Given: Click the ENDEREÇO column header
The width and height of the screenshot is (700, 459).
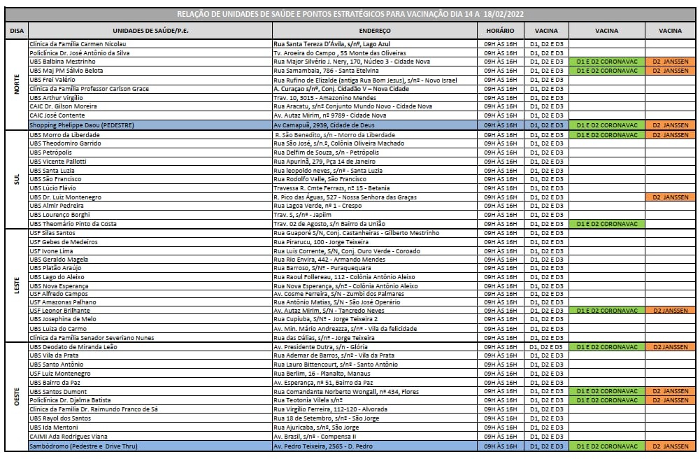Looking at the screenshot, I should click(x=374, y=31).
